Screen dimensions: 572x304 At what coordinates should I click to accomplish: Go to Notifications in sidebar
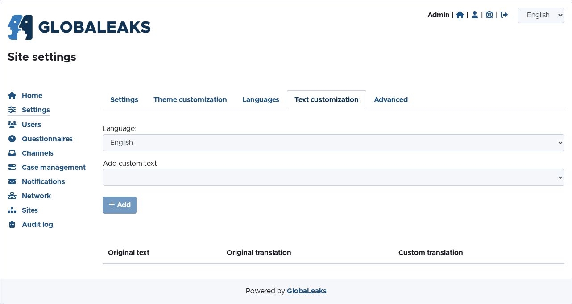pos(43,182)
